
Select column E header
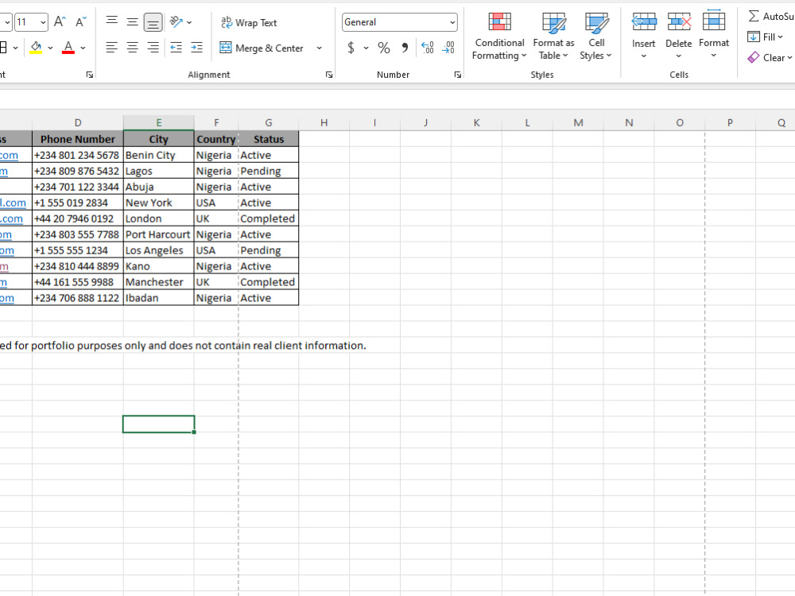[x=159, y=122]
